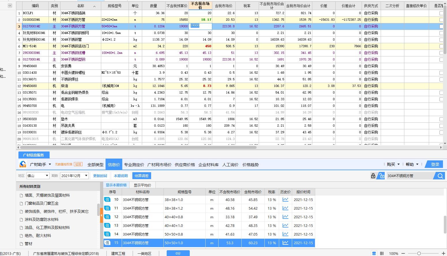Open history price chart for row 12

tap(285, 217)
